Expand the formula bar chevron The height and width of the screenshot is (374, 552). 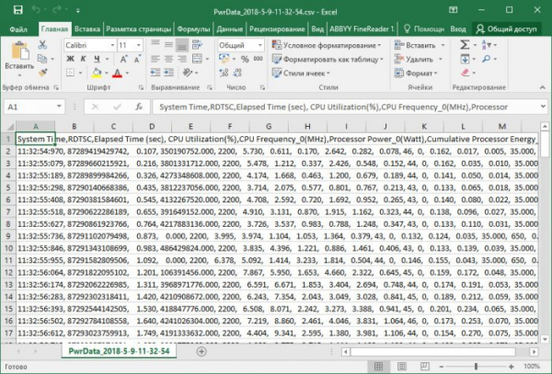pos(543,107)
